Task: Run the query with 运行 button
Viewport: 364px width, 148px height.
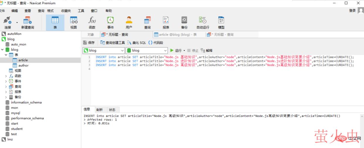Action: (x=176, y=50)
